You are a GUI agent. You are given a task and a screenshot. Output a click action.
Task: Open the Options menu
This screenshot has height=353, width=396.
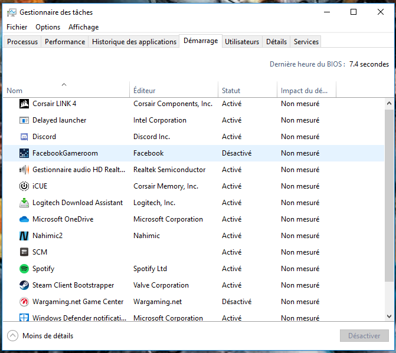coord(48,27)
